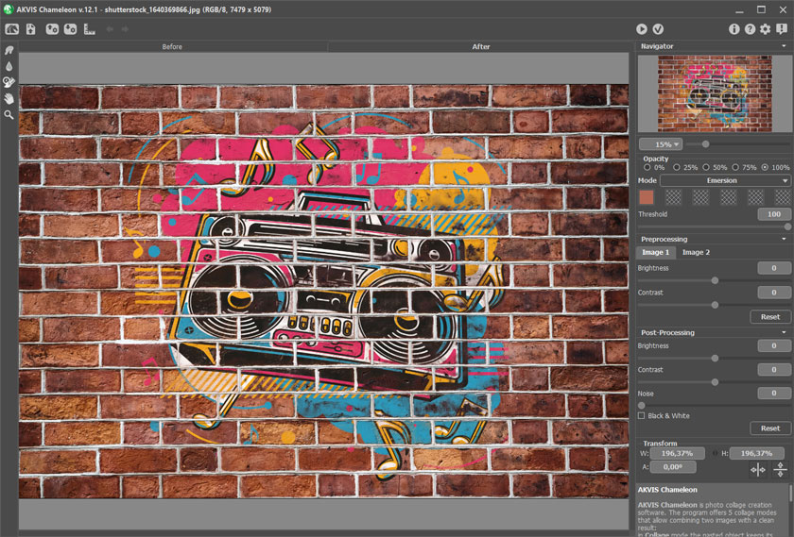Click the Noise value field
Viewport: 794px width, 537px height.
point(774,393)
